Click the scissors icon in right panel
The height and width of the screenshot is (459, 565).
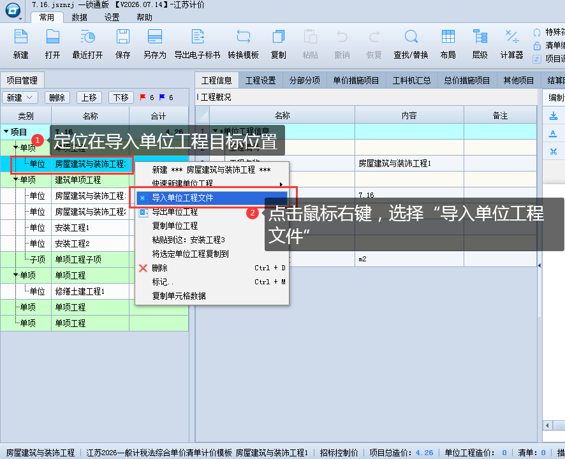point(554,152)
